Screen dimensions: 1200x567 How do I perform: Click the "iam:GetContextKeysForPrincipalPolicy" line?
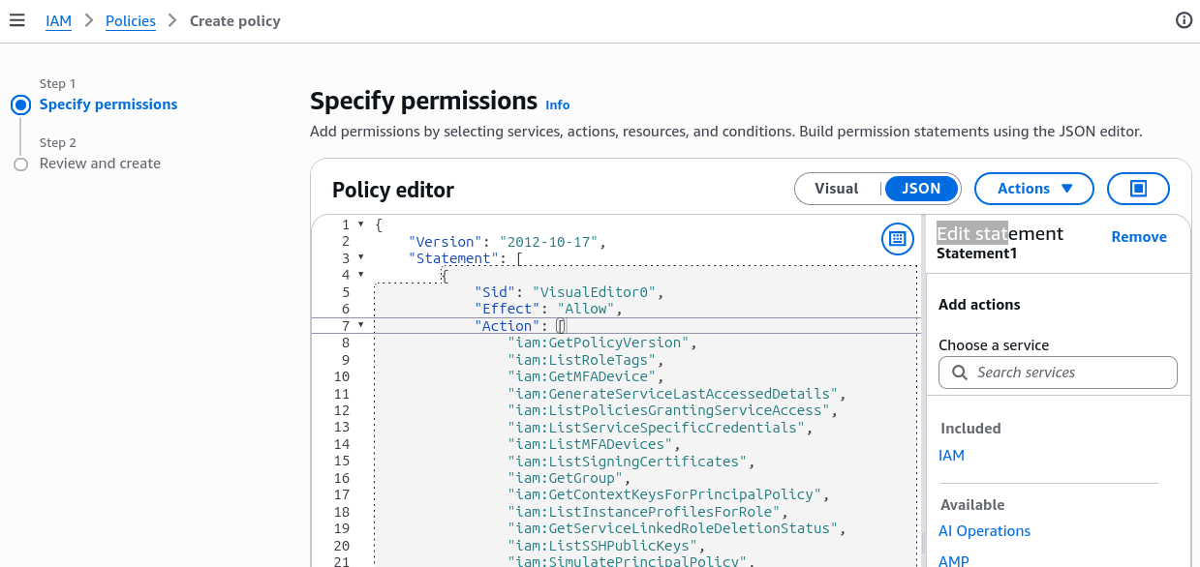(667, 494)
